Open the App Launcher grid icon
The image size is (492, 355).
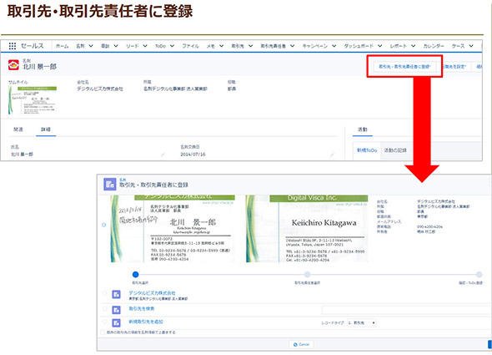click(13, 46)
